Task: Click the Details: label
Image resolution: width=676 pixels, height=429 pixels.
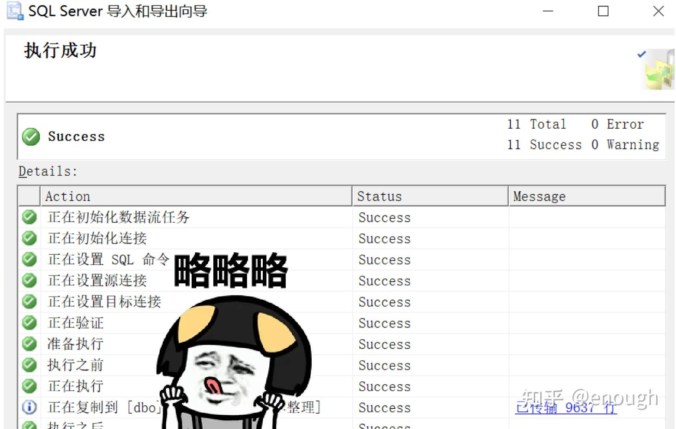Action: pos(48,172)
